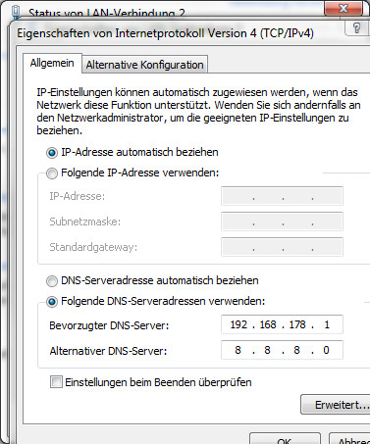Click the disabled Standardgateway field
Viewport: 370px width, 444px height.
pos(282,247)
